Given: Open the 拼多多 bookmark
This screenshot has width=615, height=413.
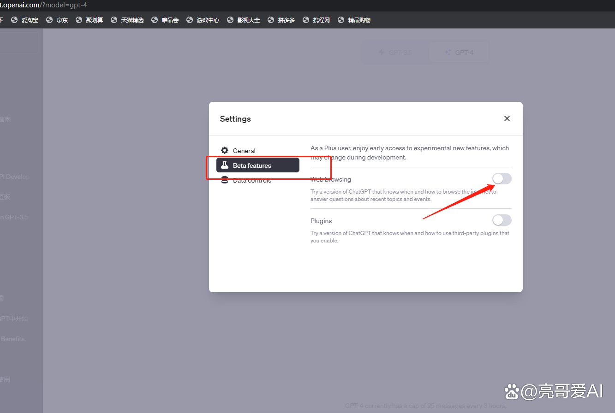Looking at the screenshot, I should click(281, 20).
